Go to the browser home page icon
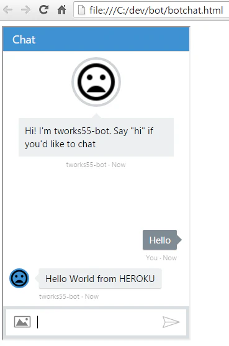The width and height of the screenshot is (229, 346). (61, 10)
